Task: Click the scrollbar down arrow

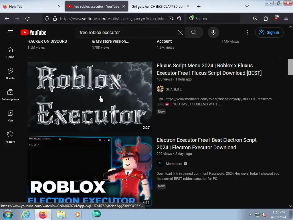Action: pos(290,206)
